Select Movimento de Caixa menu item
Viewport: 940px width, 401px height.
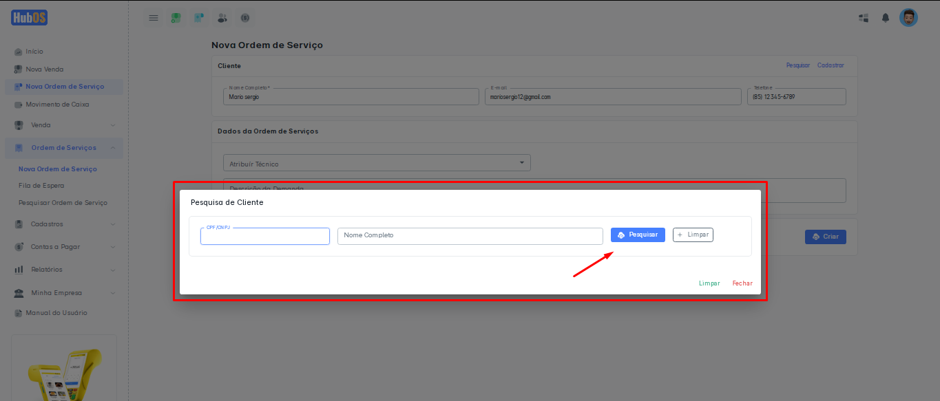pyautogui.click(x=57, y=105)
